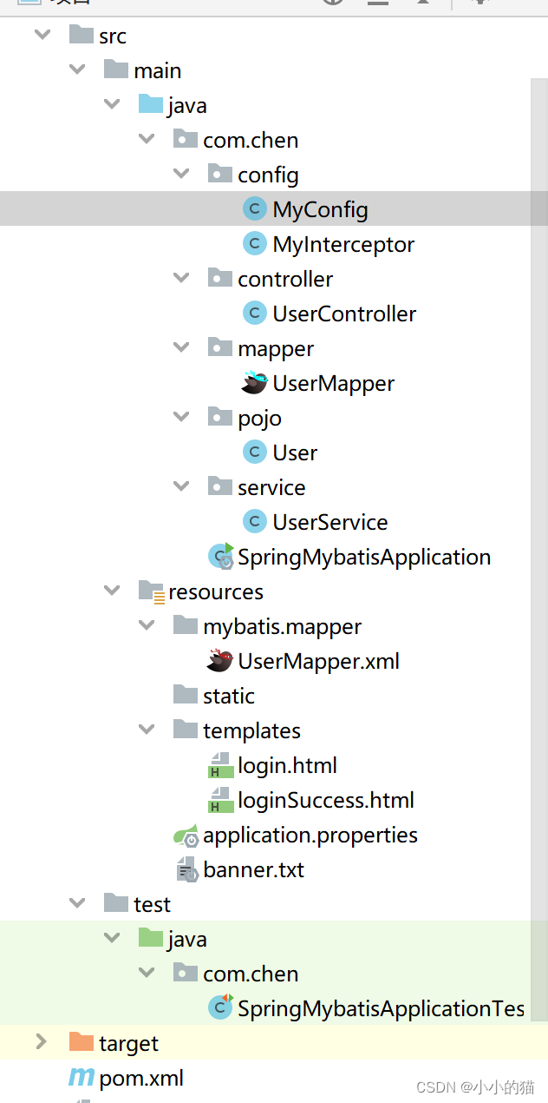This screenshot has height=1103, width=548.
Task: Click the Collapse All toolbar icon
Action: coord(379,3)
